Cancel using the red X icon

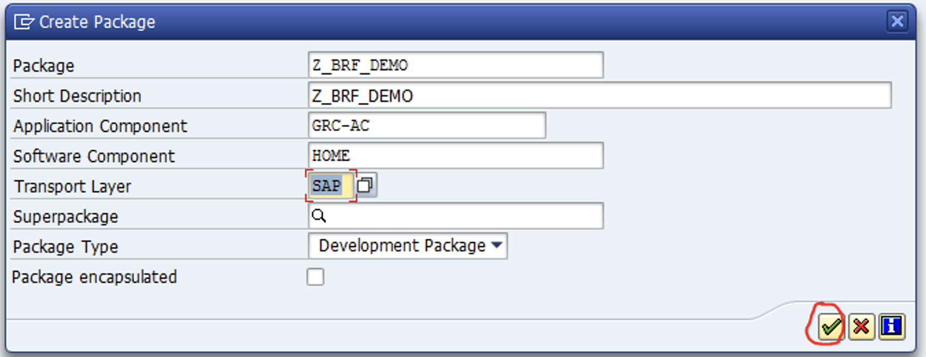[x=861, y=327]
